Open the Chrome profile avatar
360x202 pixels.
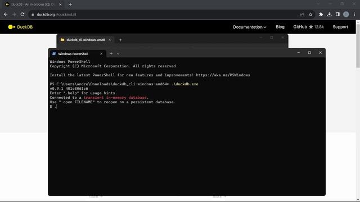[346, 15]
